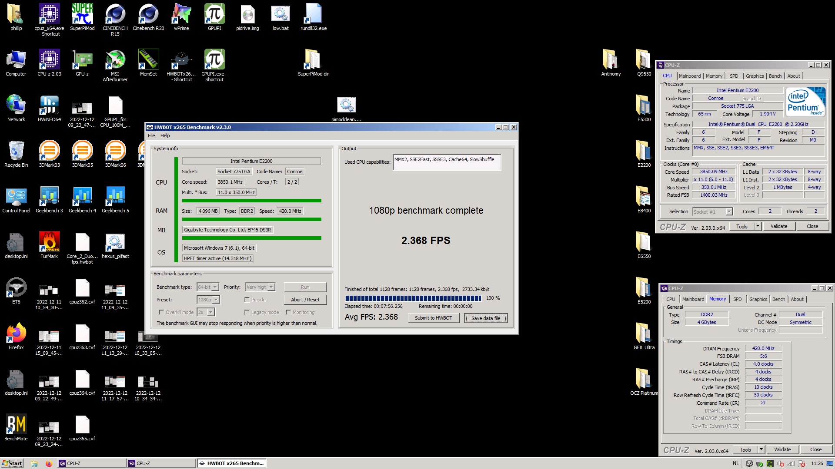Image resolution: width=835 pixels, height=469 pixels.
Task: Open the SuperPiMod desktop shortcut
Action: (82, 17)
